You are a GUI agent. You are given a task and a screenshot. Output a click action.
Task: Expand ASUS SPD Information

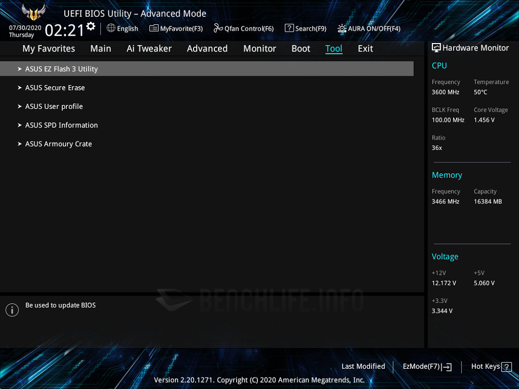(61, 125)
